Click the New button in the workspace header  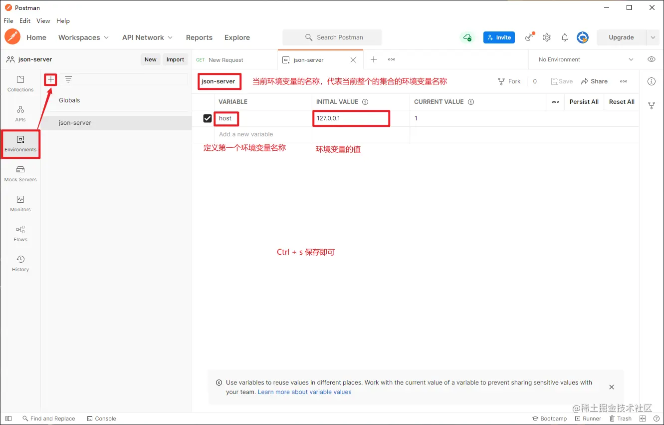point(151,59)
